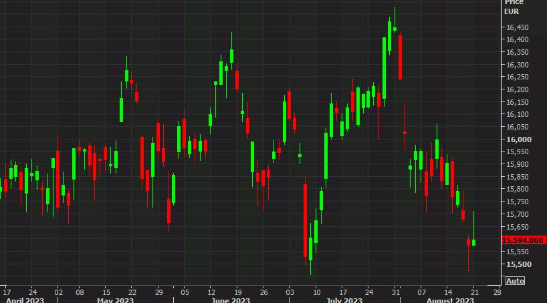Image resolution: width=547 pixels, height=303 pixels.
Task: Click the EUR currency label
Action: tap(512, 11)
